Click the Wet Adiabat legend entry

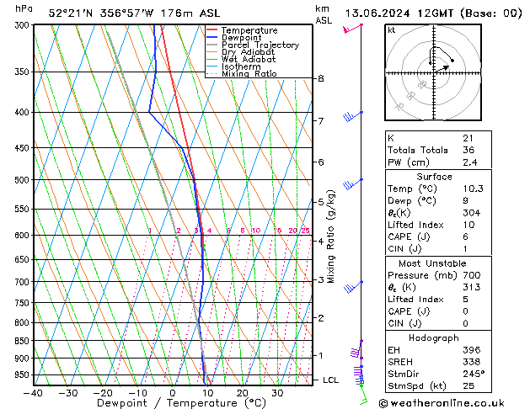[241, 60]
